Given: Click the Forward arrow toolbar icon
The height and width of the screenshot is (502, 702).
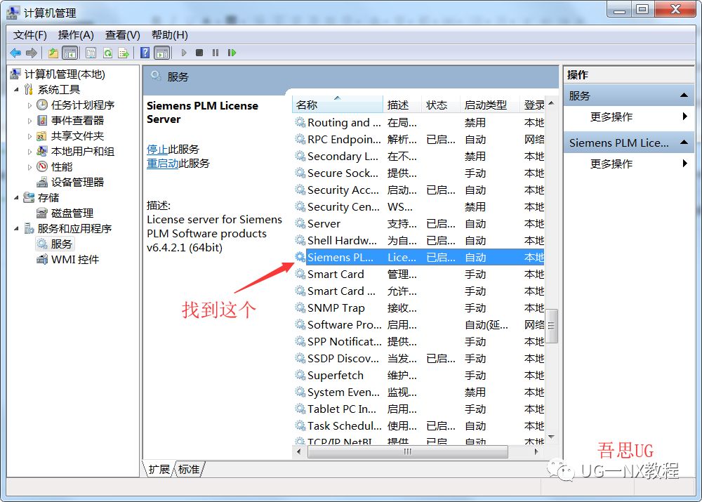Looking at the screenshot, I should 32,53.
